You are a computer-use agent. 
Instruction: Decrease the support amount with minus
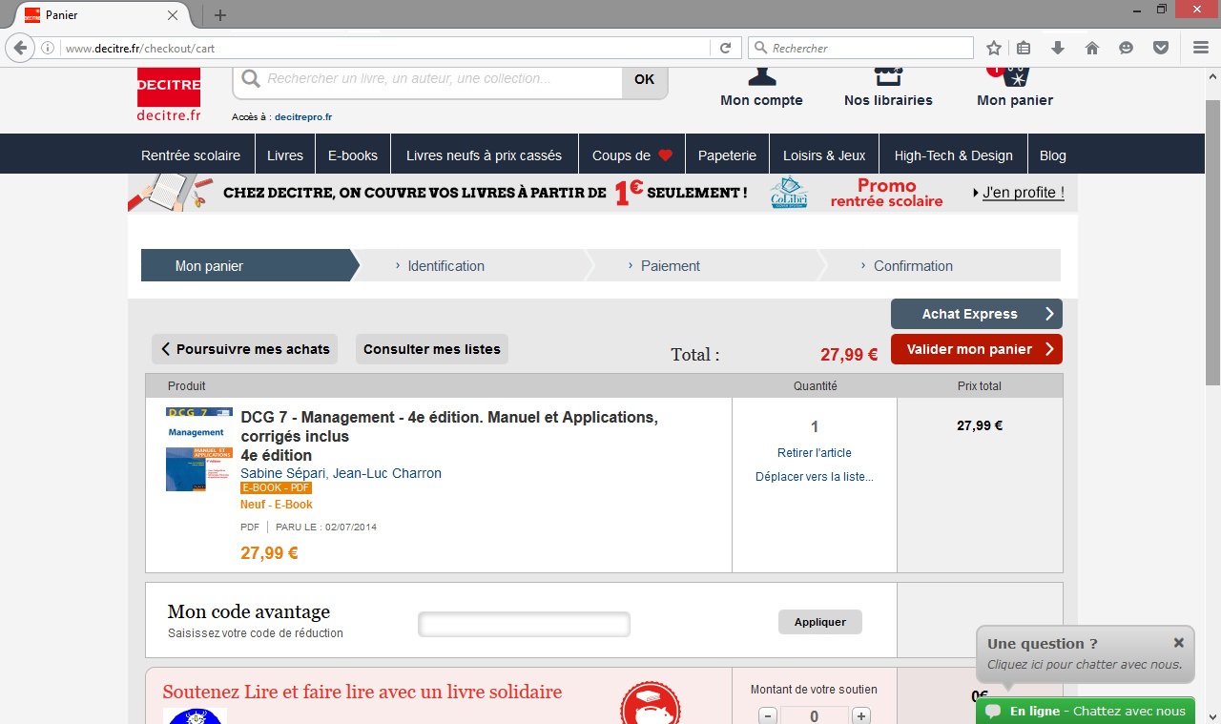tap(768, 716)
